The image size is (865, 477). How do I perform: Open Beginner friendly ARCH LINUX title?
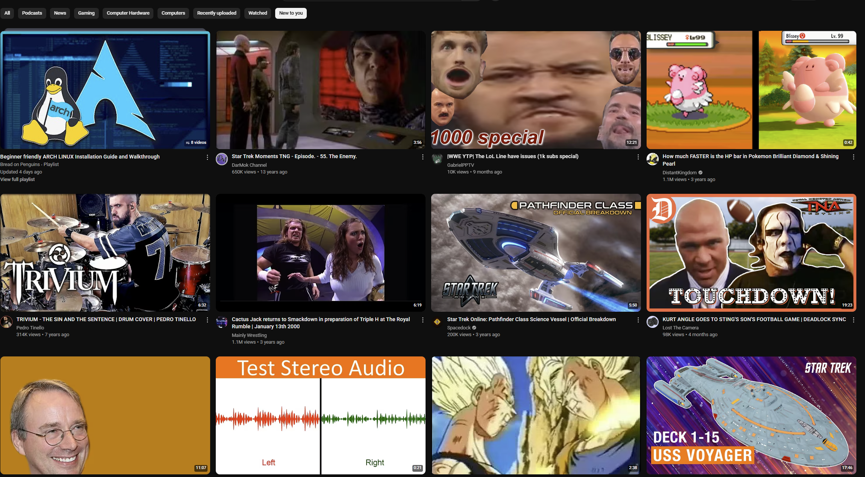point(80,157)
